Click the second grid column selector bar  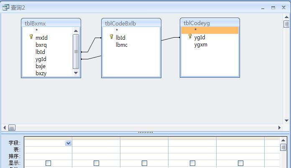[x=96, y=138]
